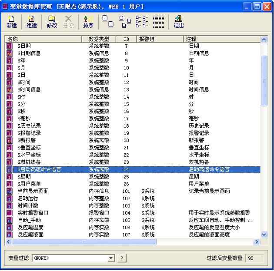The image size is (274, 271).
Task: Click the icon beside 时间计数
Action: pos(9,205)
